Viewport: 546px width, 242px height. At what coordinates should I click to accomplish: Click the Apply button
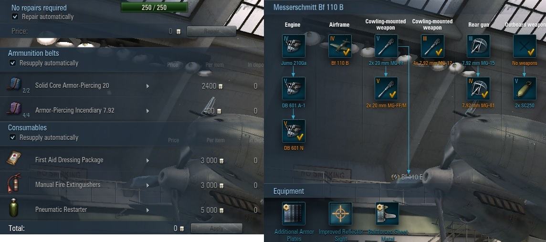point(217,229)
